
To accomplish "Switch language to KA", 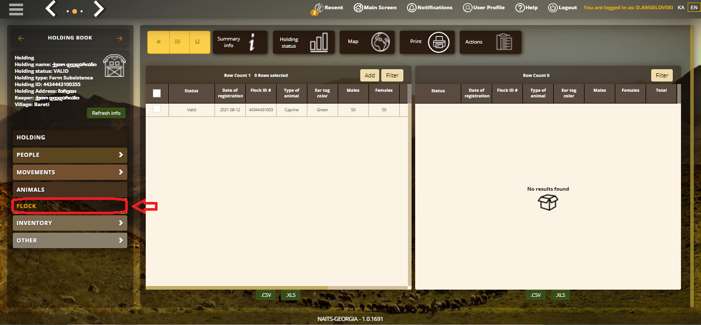I will click(681, 8).
